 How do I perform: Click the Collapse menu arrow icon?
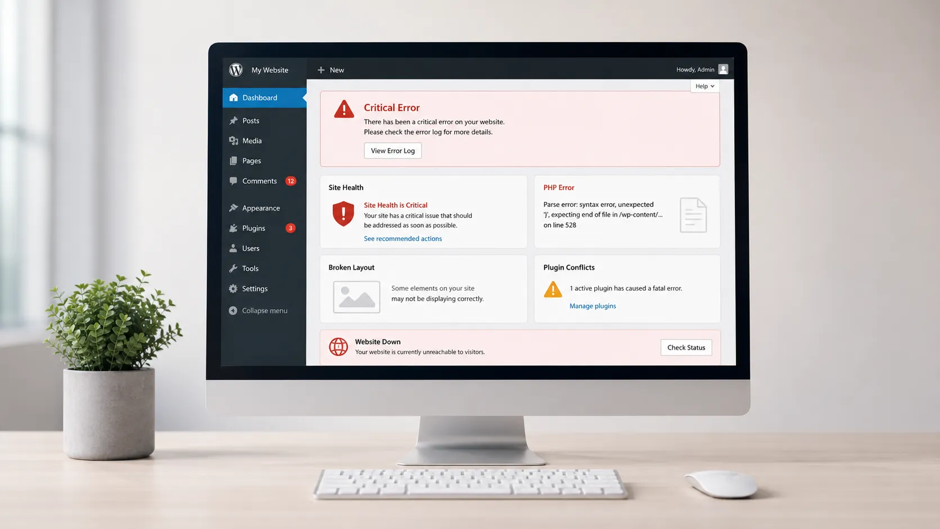pyautogui.click(x=233, y=310)
